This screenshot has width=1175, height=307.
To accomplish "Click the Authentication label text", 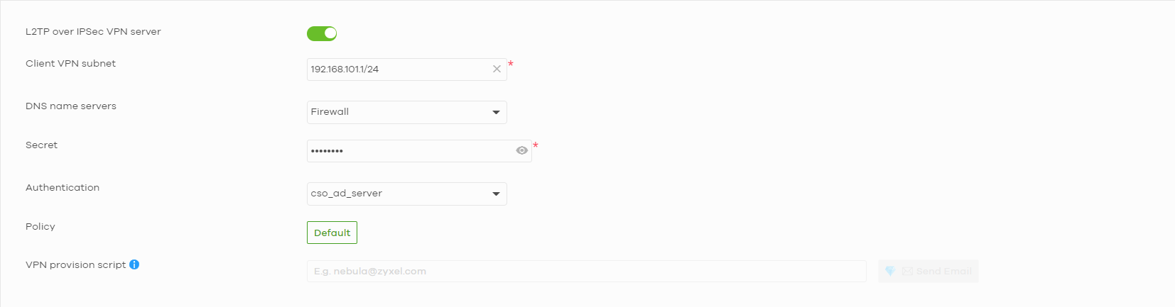I will click(x=63, y=188).
